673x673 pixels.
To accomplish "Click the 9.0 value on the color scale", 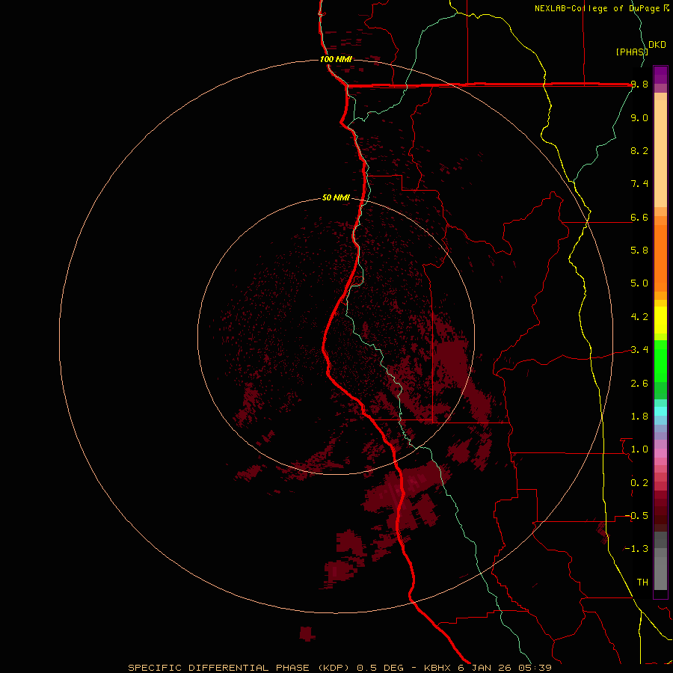I will pos(639,117).
